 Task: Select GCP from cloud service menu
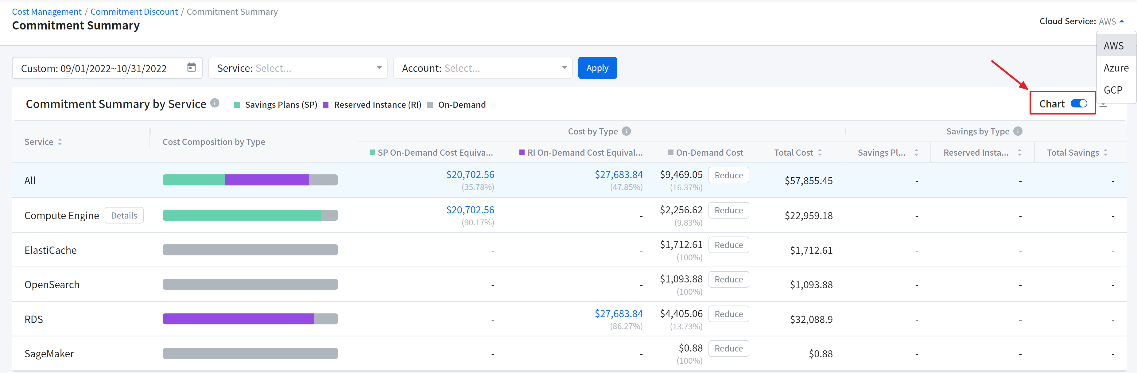pos(1112,90)
